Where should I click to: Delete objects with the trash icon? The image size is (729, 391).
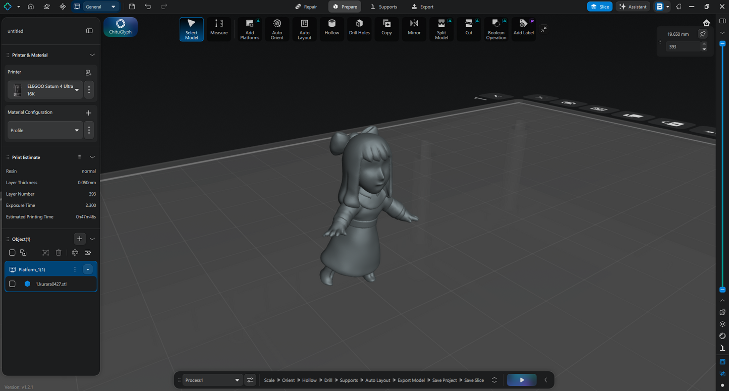(x=59, y=252)
